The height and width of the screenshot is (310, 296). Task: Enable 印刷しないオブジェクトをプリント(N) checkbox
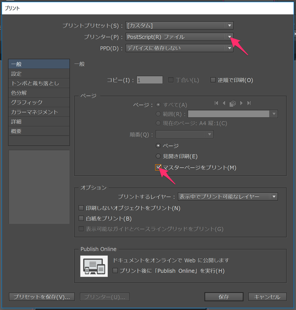tap(81, 208)
